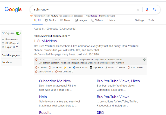
Task: Click the Bounce rate: 0 parameter
Action: [x=115, y=60]
